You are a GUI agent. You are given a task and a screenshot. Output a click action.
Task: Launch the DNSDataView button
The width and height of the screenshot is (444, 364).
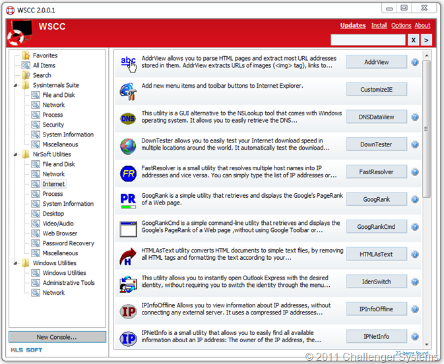377,117
